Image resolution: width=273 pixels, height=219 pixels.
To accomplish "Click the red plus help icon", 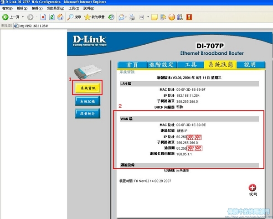I will click(x=252, y=188).
